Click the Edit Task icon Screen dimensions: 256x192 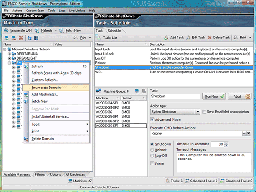click(188, 38)
